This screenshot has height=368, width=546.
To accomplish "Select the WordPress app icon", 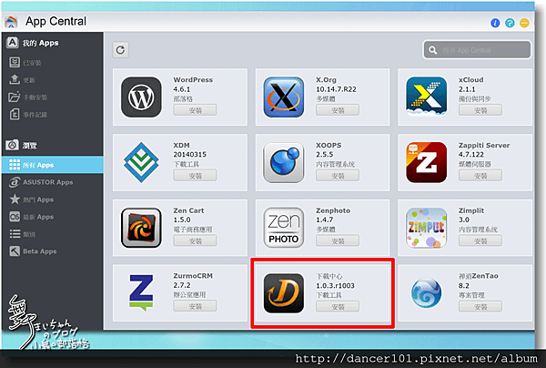I will click(x=141, y=97).
